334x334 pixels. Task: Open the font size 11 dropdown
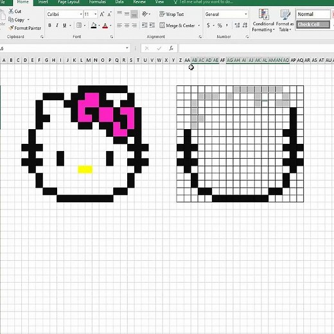95,14
